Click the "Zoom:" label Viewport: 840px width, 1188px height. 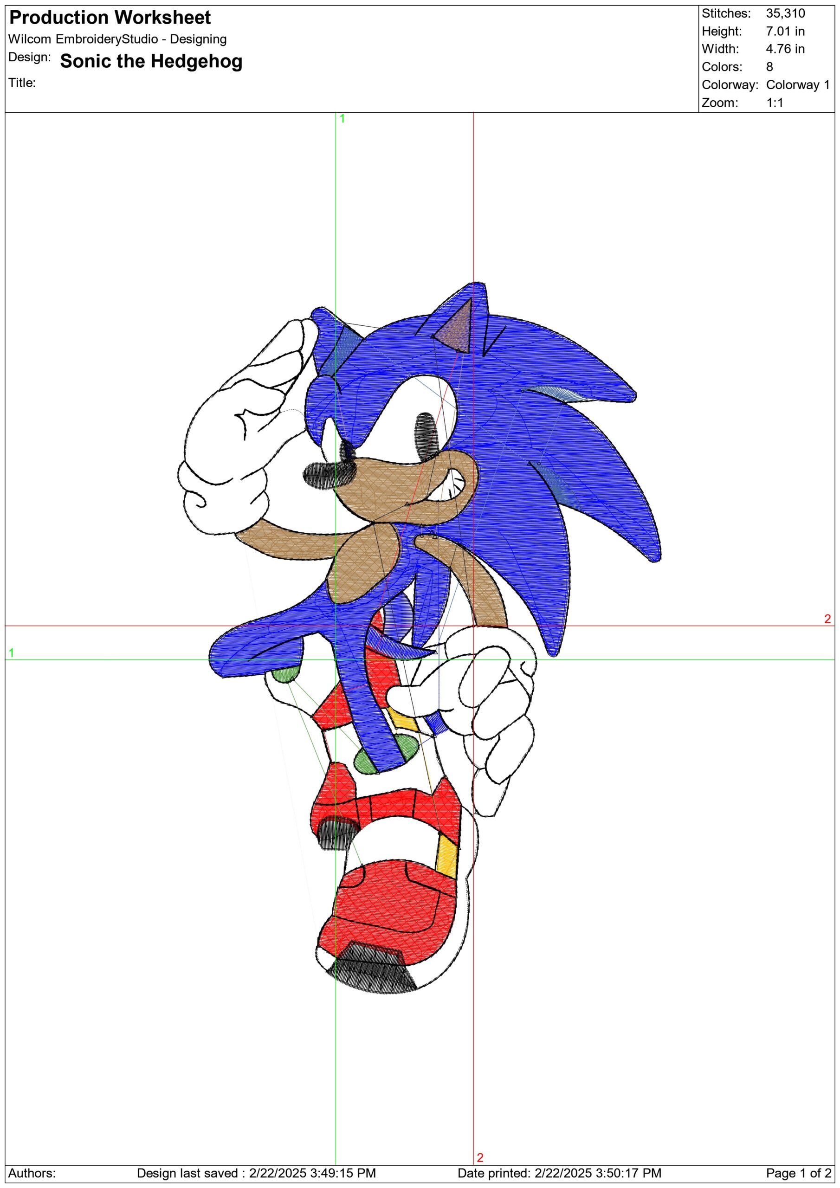pos(719,103)
